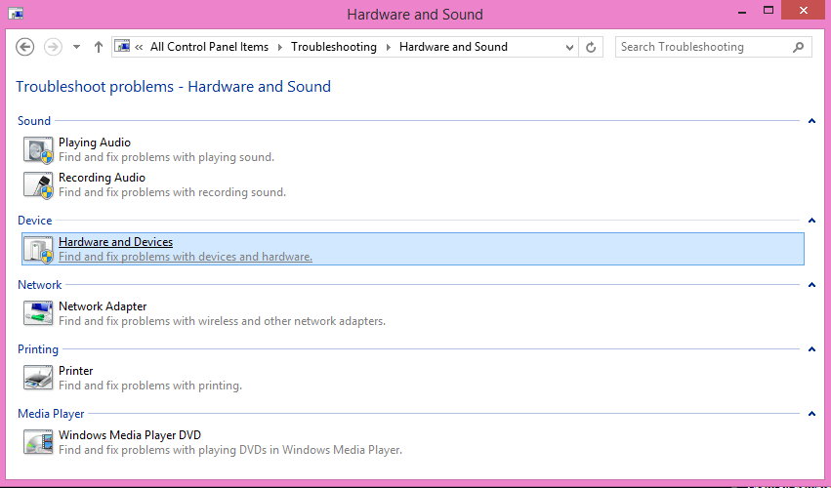Click the Control Panel icon in address bar
The image size is (831, 488).
pyautogui.click(x=123, y=47)
